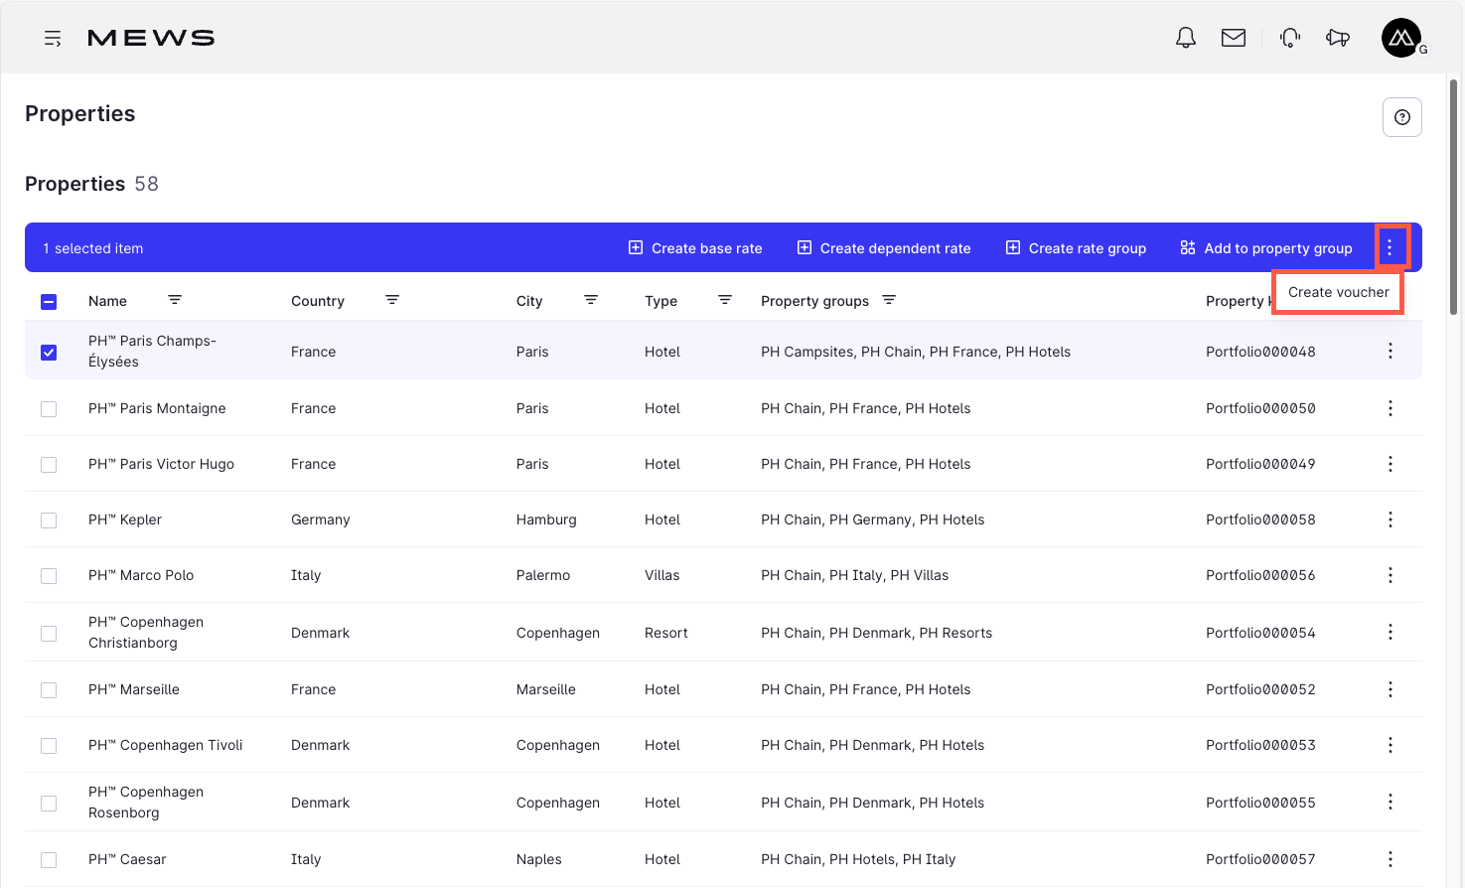The width and height of the screenshot is (1465, 888).
Task: Click the Villas type cell
Action: point(662,575)
